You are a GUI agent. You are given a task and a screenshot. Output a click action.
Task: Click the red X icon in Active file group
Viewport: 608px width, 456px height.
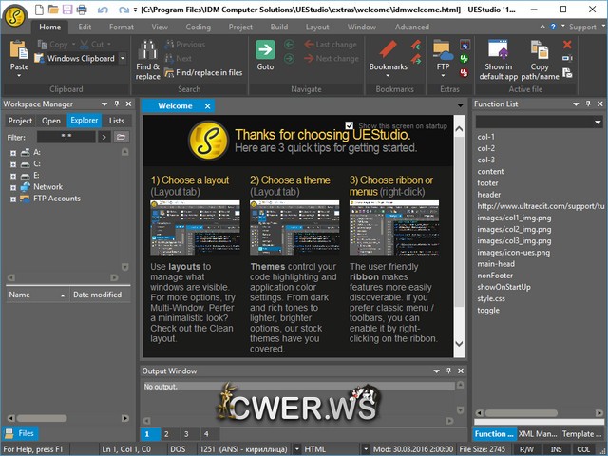567,45
